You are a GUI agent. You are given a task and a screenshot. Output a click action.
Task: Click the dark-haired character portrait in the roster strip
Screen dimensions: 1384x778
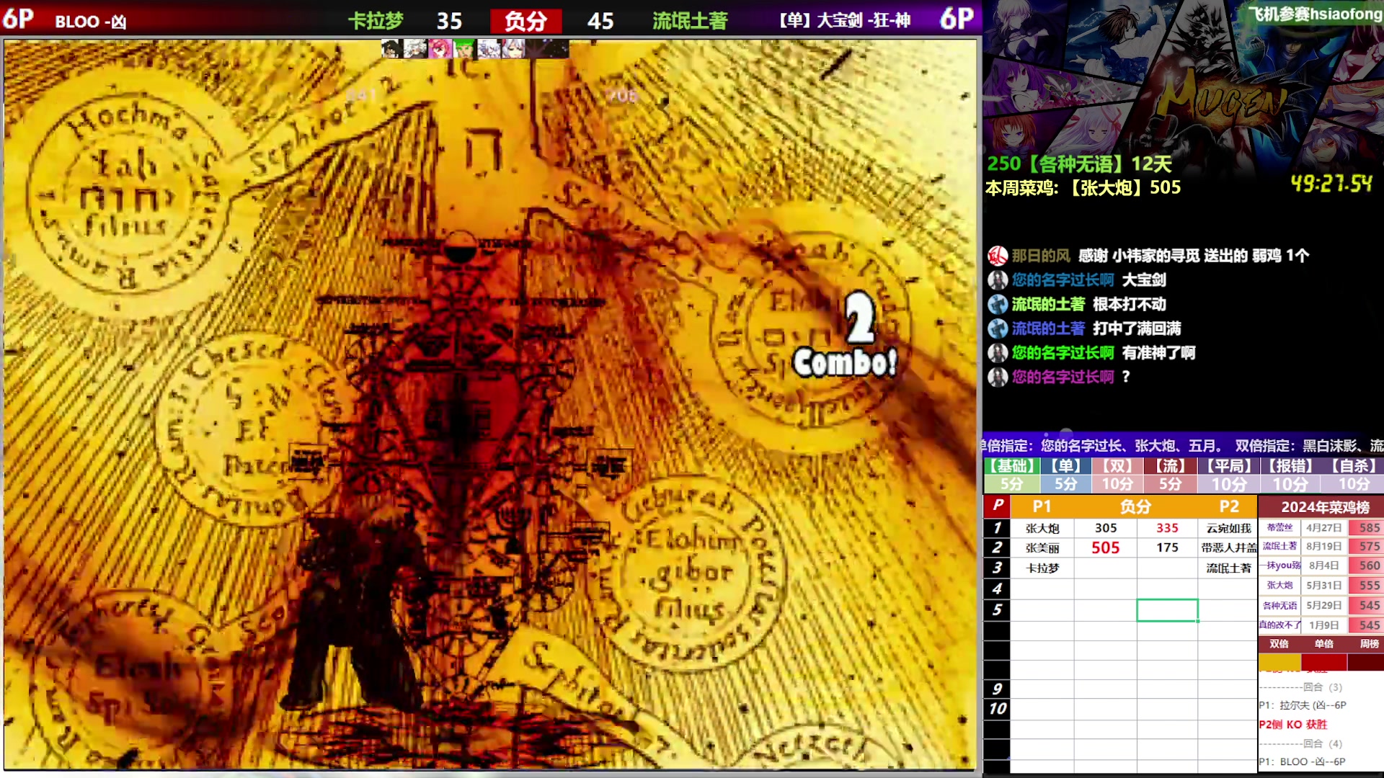(391, 48)
